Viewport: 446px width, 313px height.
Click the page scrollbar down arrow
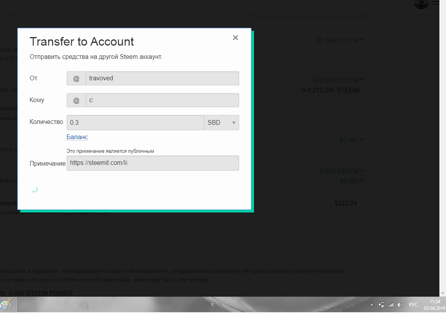tap(442, 293)
